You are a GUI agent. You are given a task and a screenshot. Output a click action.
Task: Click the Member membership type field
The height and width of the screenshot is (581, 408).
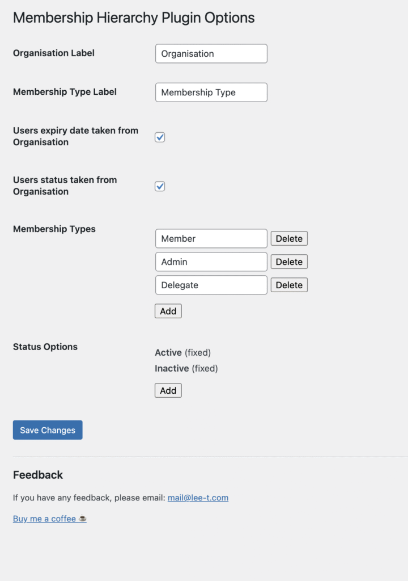[211, 238]
